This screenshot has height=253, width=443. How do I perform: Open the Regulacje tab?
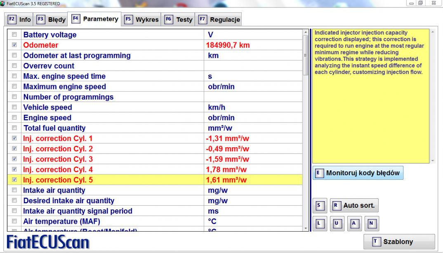coord(218,19)
